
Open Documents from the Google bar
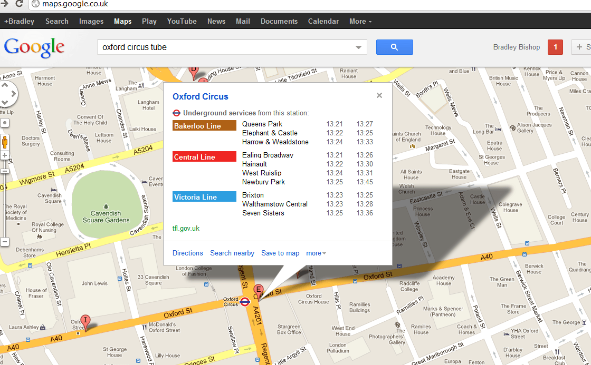click(x=279, y=22)
